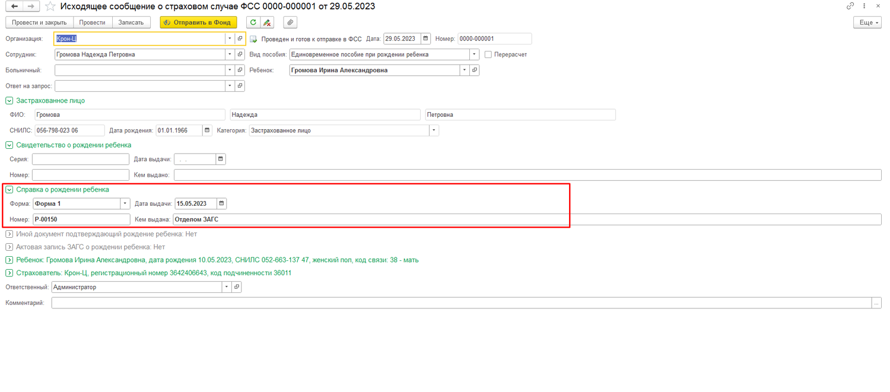890x392 pixels.
Task: Expand the Страхователь Крон-Ц section
Action: click(x=9, y=273)
